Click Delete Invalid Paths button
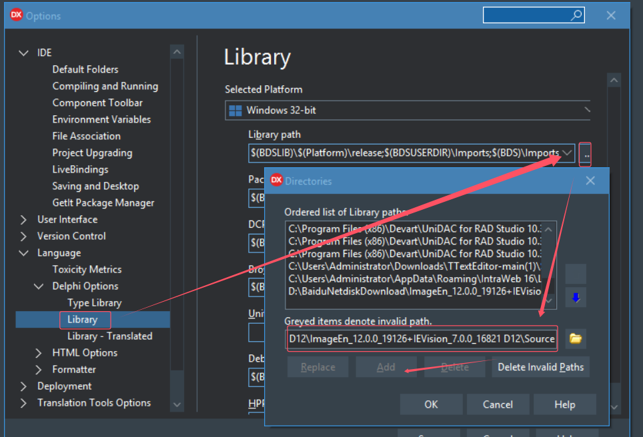The height and width of the screenshot is (437, 643). pyautogui.click(x=540, y=367)
